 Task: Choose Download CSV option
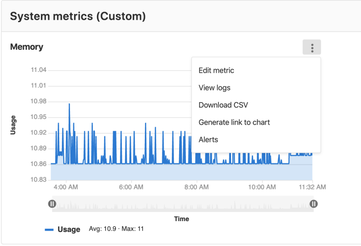pos(223,105)
